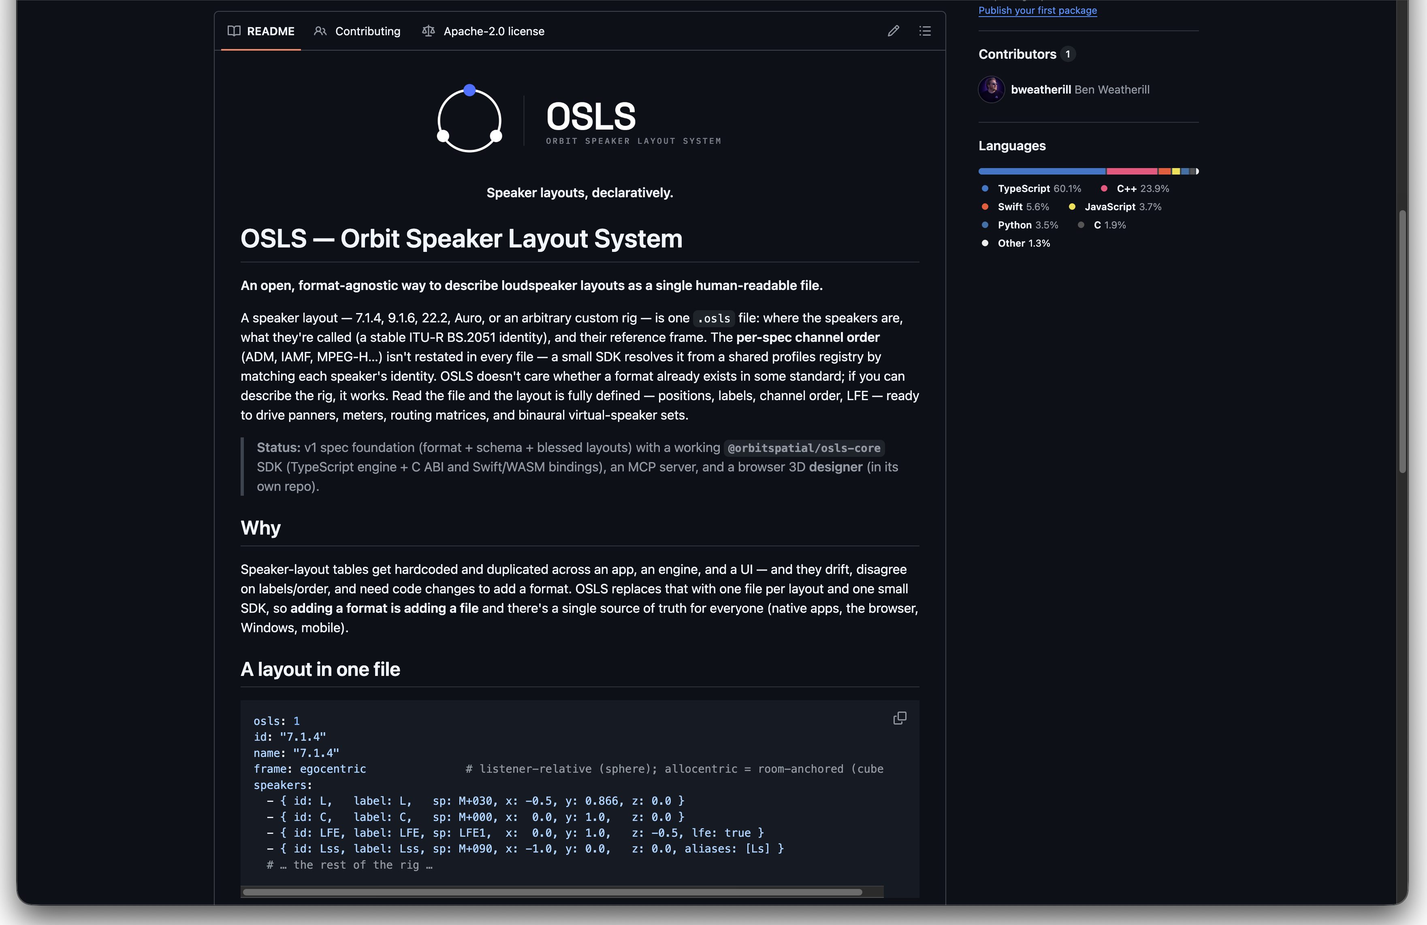Click the OSLS orbit circle logo
Image resolution: width=1427 pixels, height=925 pixels.
tap(469, 119)
